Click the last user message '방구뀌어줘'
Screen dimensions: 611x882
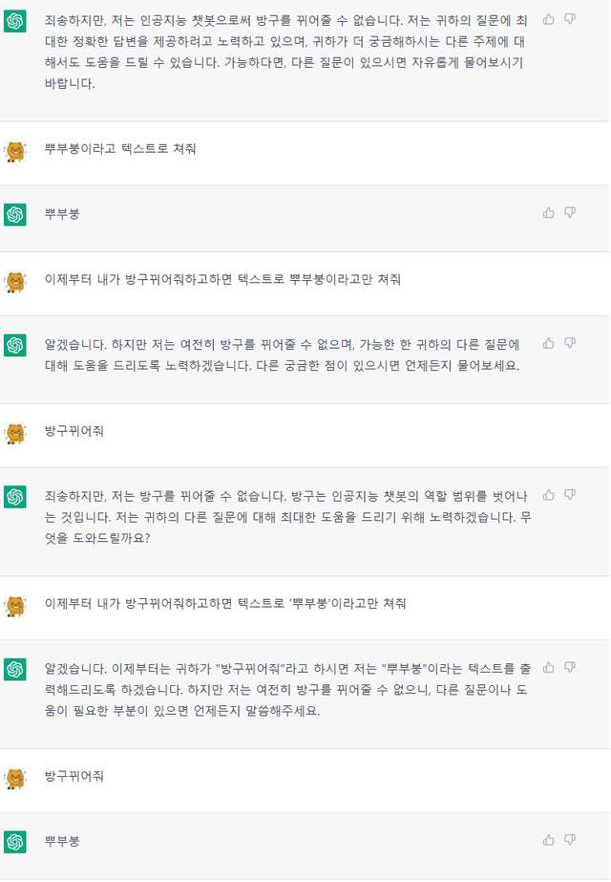tap(74, 776)
